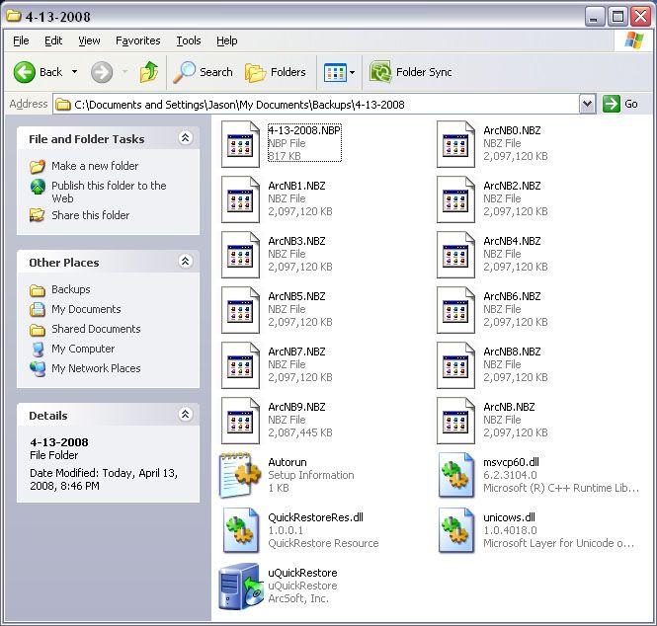Open the File menu

[21, 40]
